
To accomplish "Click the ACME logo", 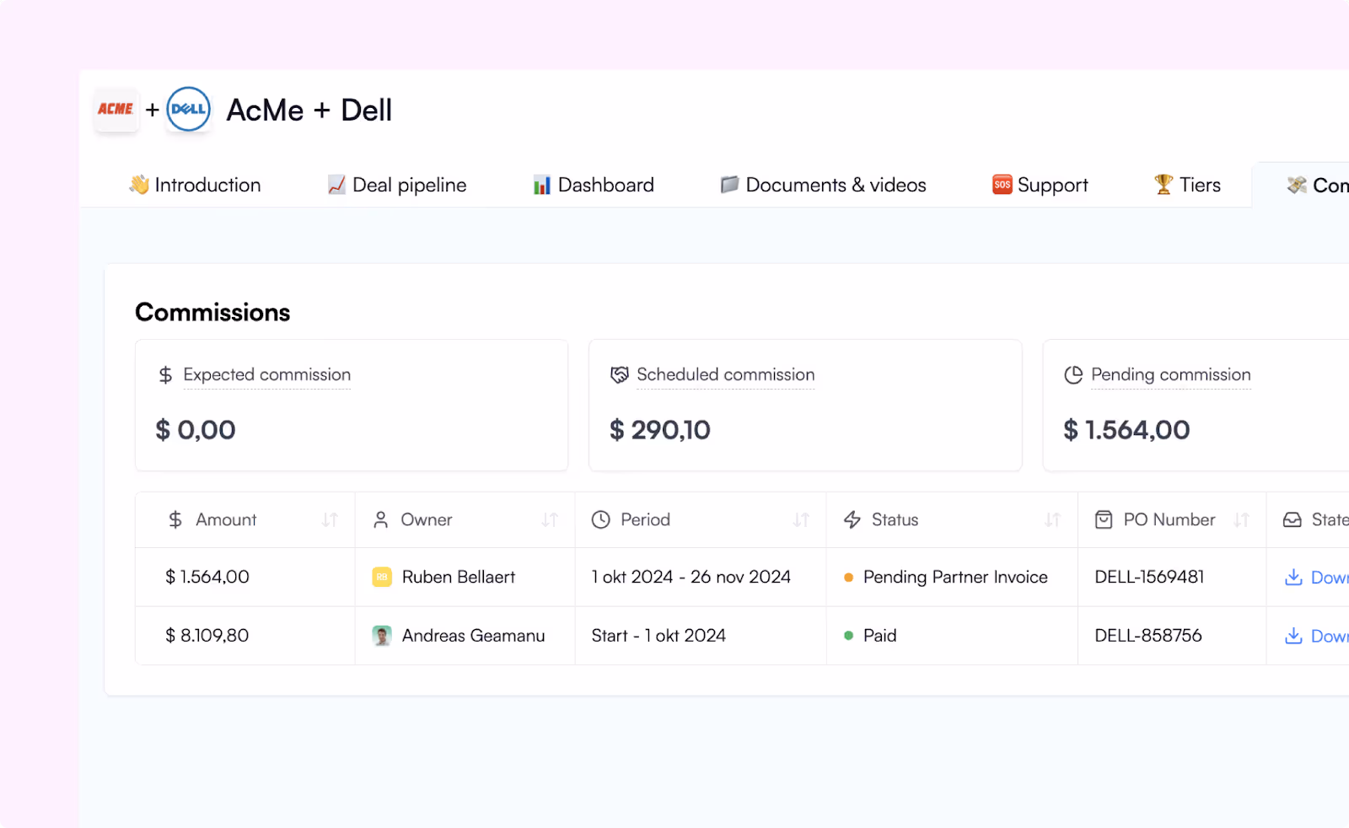I will [x=116, y=110].
